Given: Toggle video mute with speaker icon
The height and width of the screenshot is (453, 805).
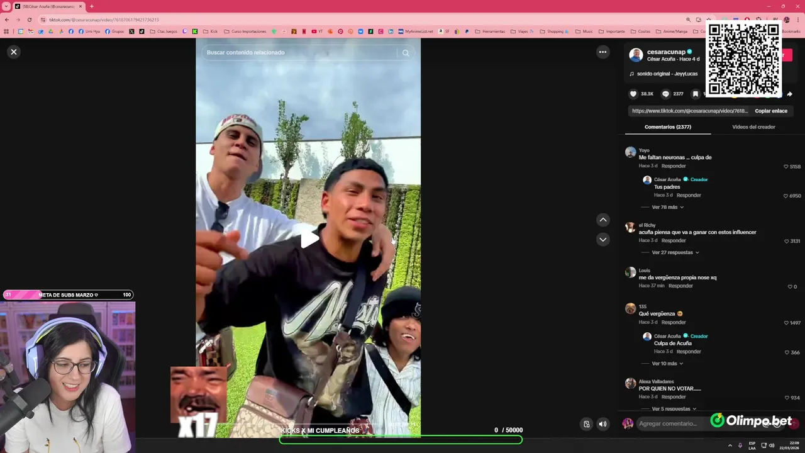Looking at the screenshot, I should tap(602, 423).
